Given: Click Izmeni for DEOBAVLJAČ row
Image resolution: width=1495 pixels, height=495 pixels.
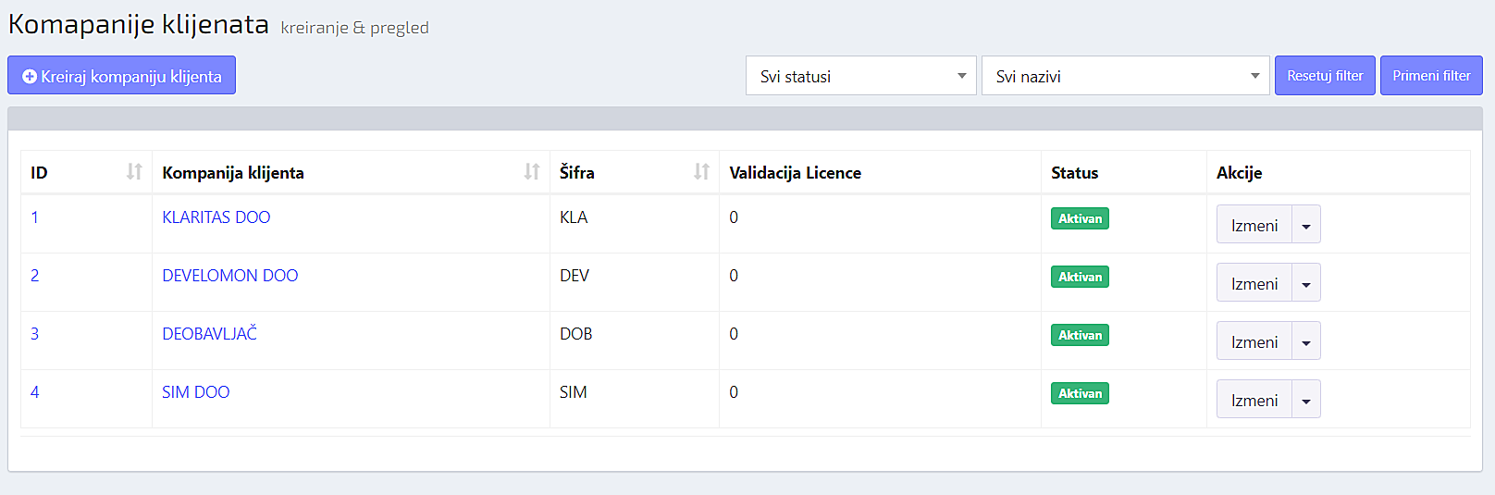Looking at the screenshot, I should point(1254,341).
